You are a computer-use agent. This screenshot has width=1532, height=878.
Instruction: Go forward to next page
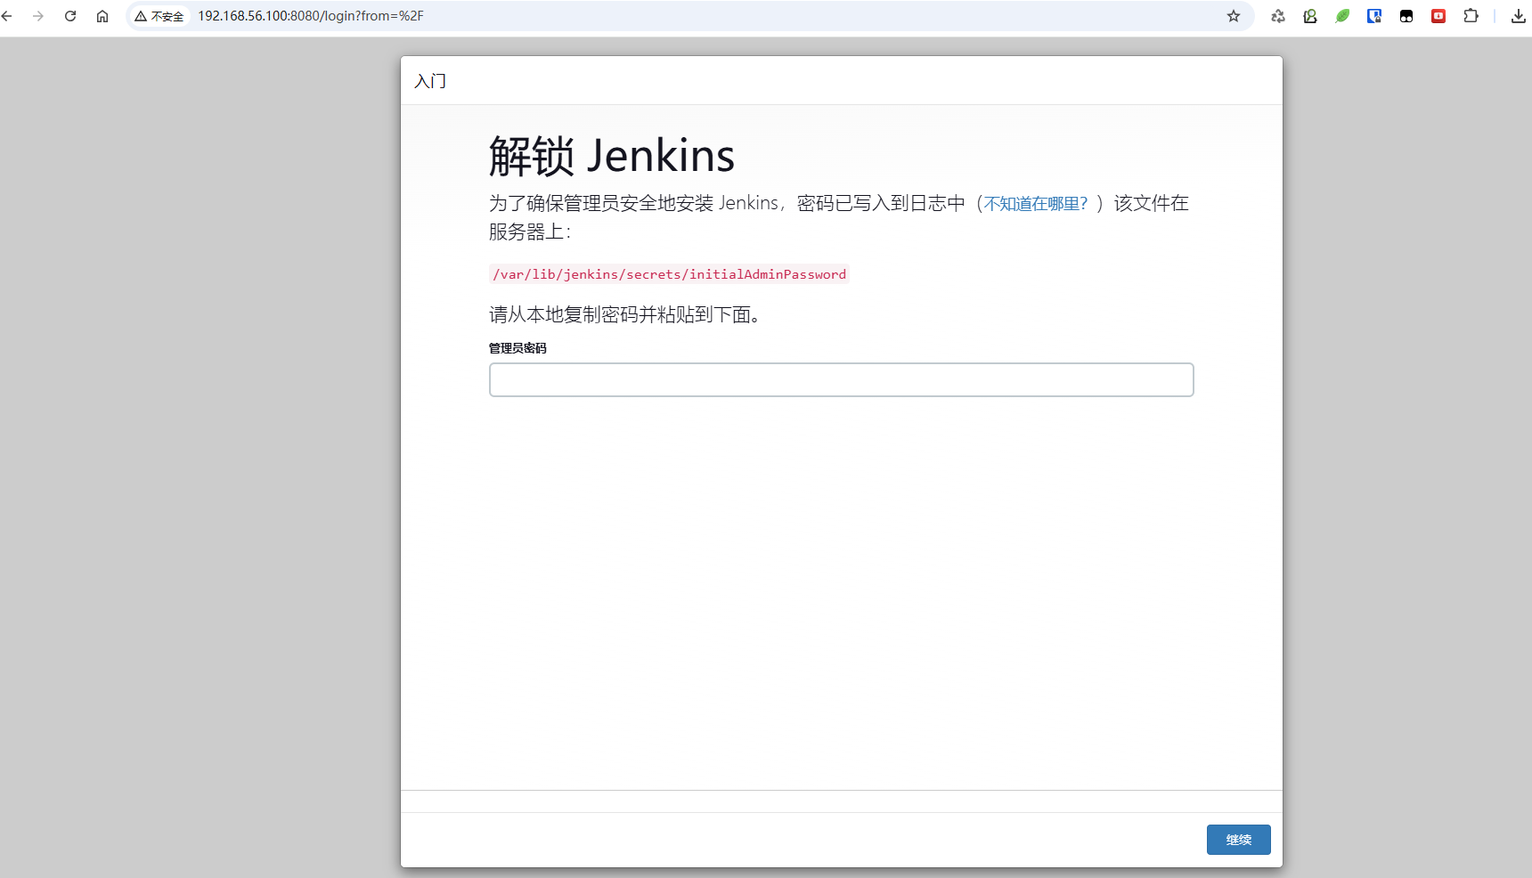pyautogui.click(x=38, y=16)
